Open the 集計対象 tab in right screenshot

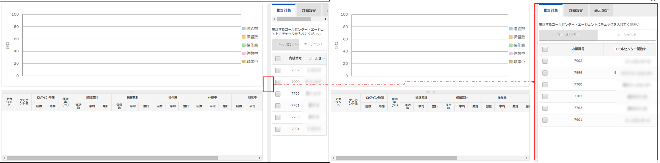551,10
